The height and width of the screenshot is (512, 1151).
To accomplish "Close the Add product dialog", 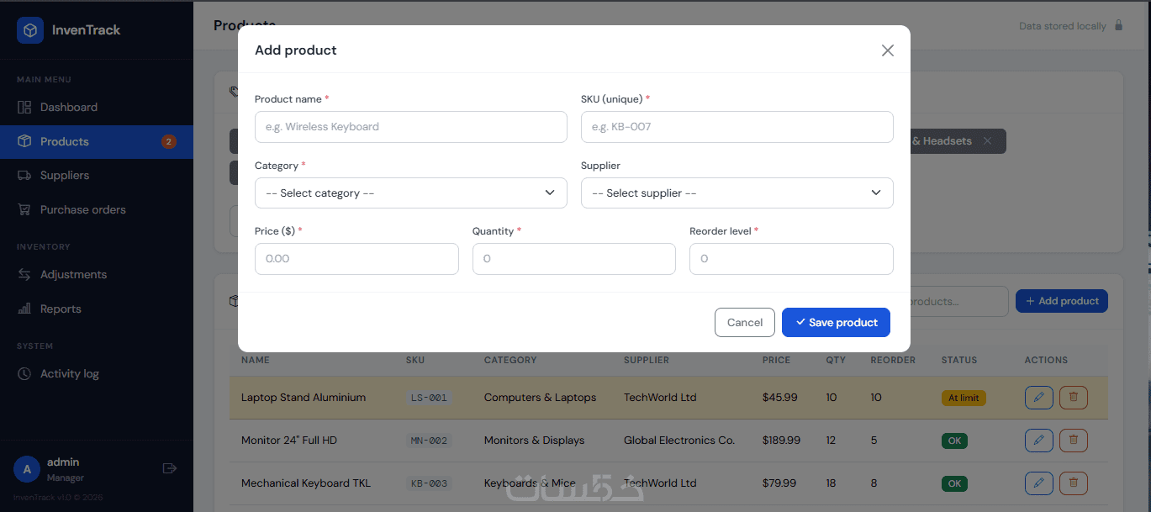I will [887, 50].
